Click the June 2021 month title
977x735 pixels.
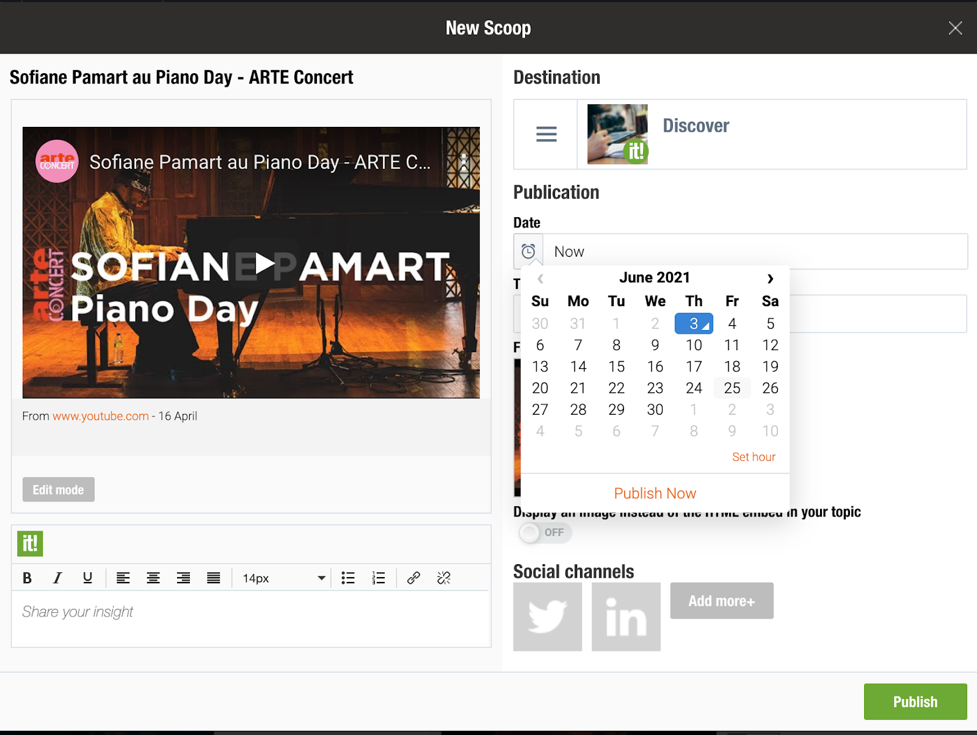[x=655, y=278]
